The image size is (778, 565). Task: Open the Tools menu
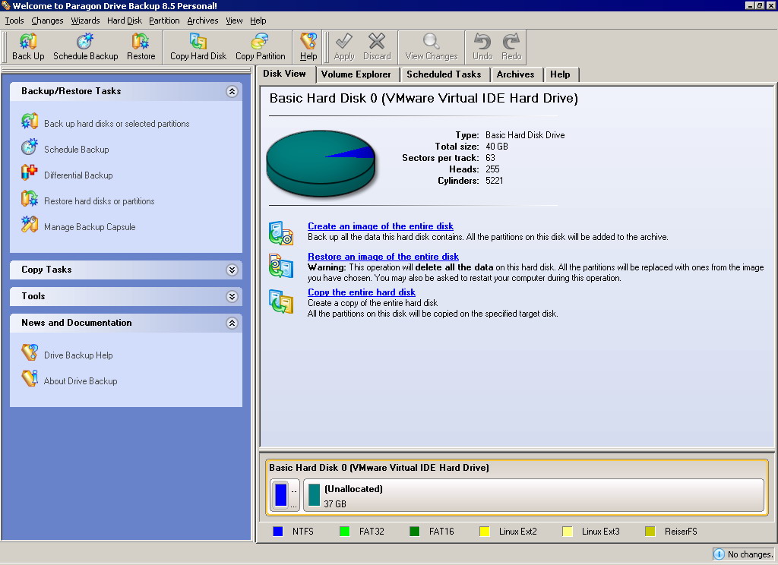14,21
